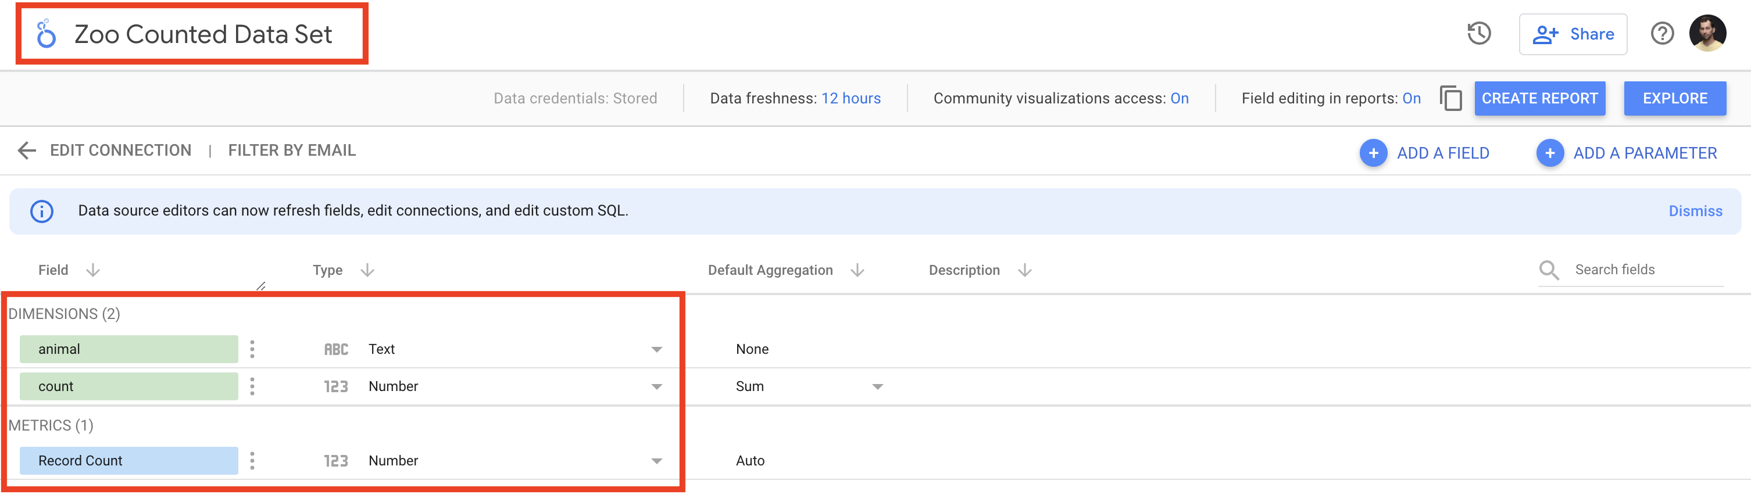Viewport: 1751px width, 502px height.
Task: Open the help question mark icon
Action: pyautogui.click(x=1662, y=34)
